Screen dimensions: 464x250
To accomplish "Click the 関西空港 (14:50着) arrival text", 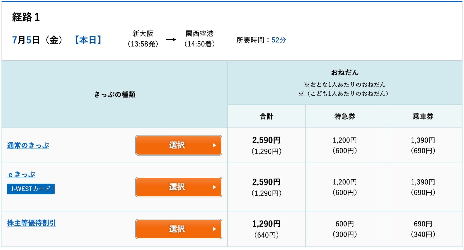I will [x=200, y=39].
